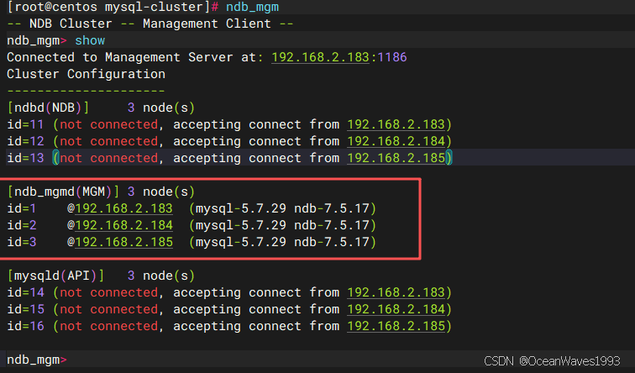Click the 'NDB Cluster -- Management Client' banner line
The width and height of the screenshot is (635, 373).
[x=150, y=24]
